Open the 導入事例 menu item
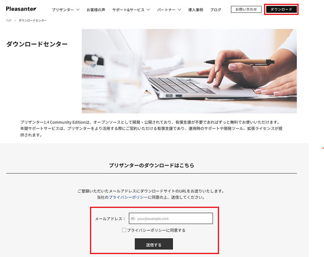This screenshot has height=257, width=324. [x=195, y=10]
